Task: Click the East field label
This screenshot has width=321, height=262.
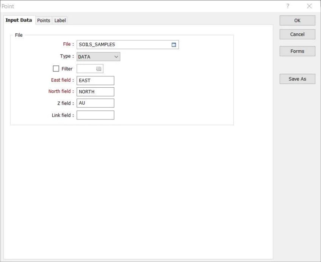Action: point(62,80)
